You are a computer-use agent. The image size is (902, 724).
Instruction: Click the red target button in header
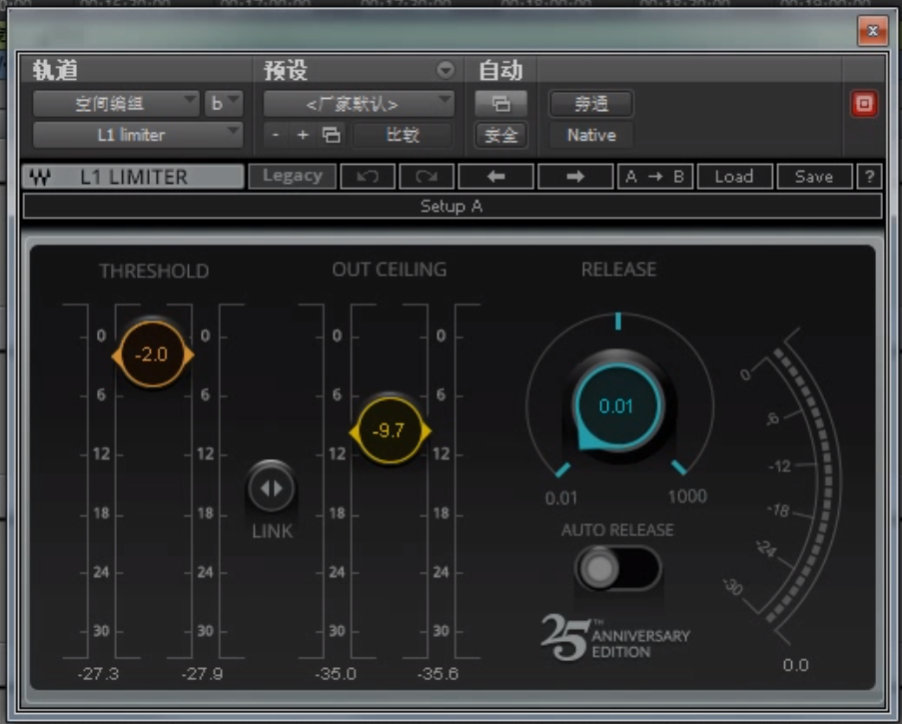(x=863, y=104)
